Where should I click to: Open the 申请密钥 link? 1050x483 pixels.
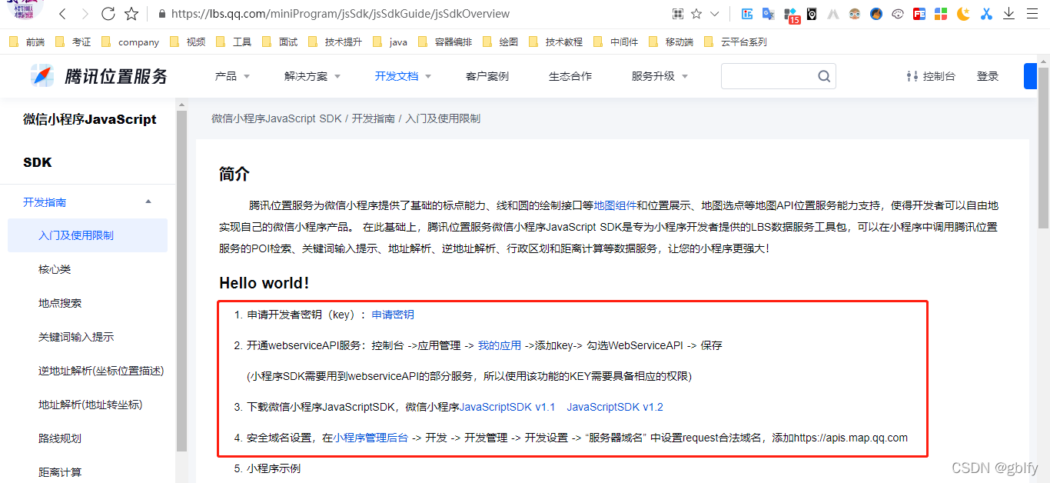[x=393, y=315]
